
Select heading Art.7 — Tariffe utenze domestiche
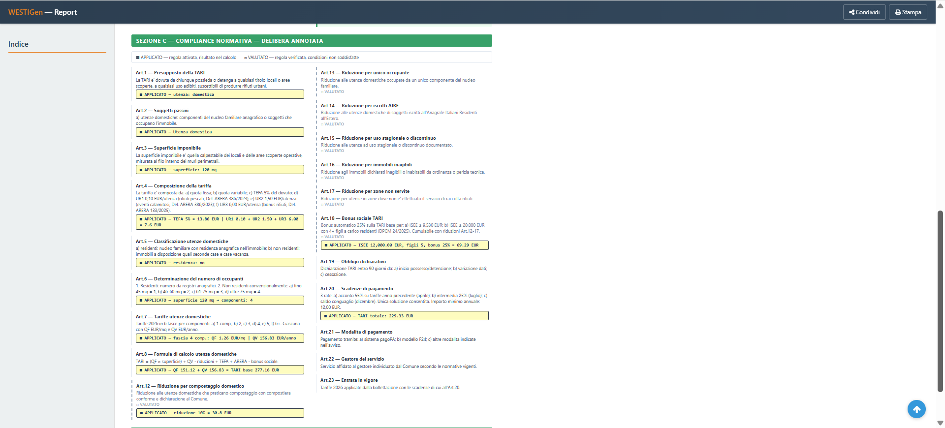click(173, 317)
